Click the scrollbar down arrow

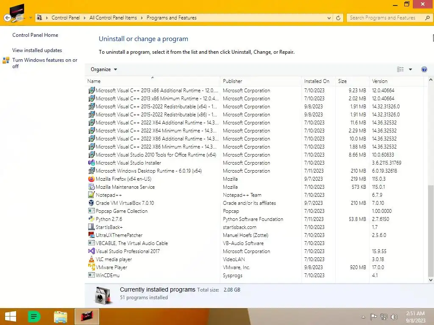point(431,280)
